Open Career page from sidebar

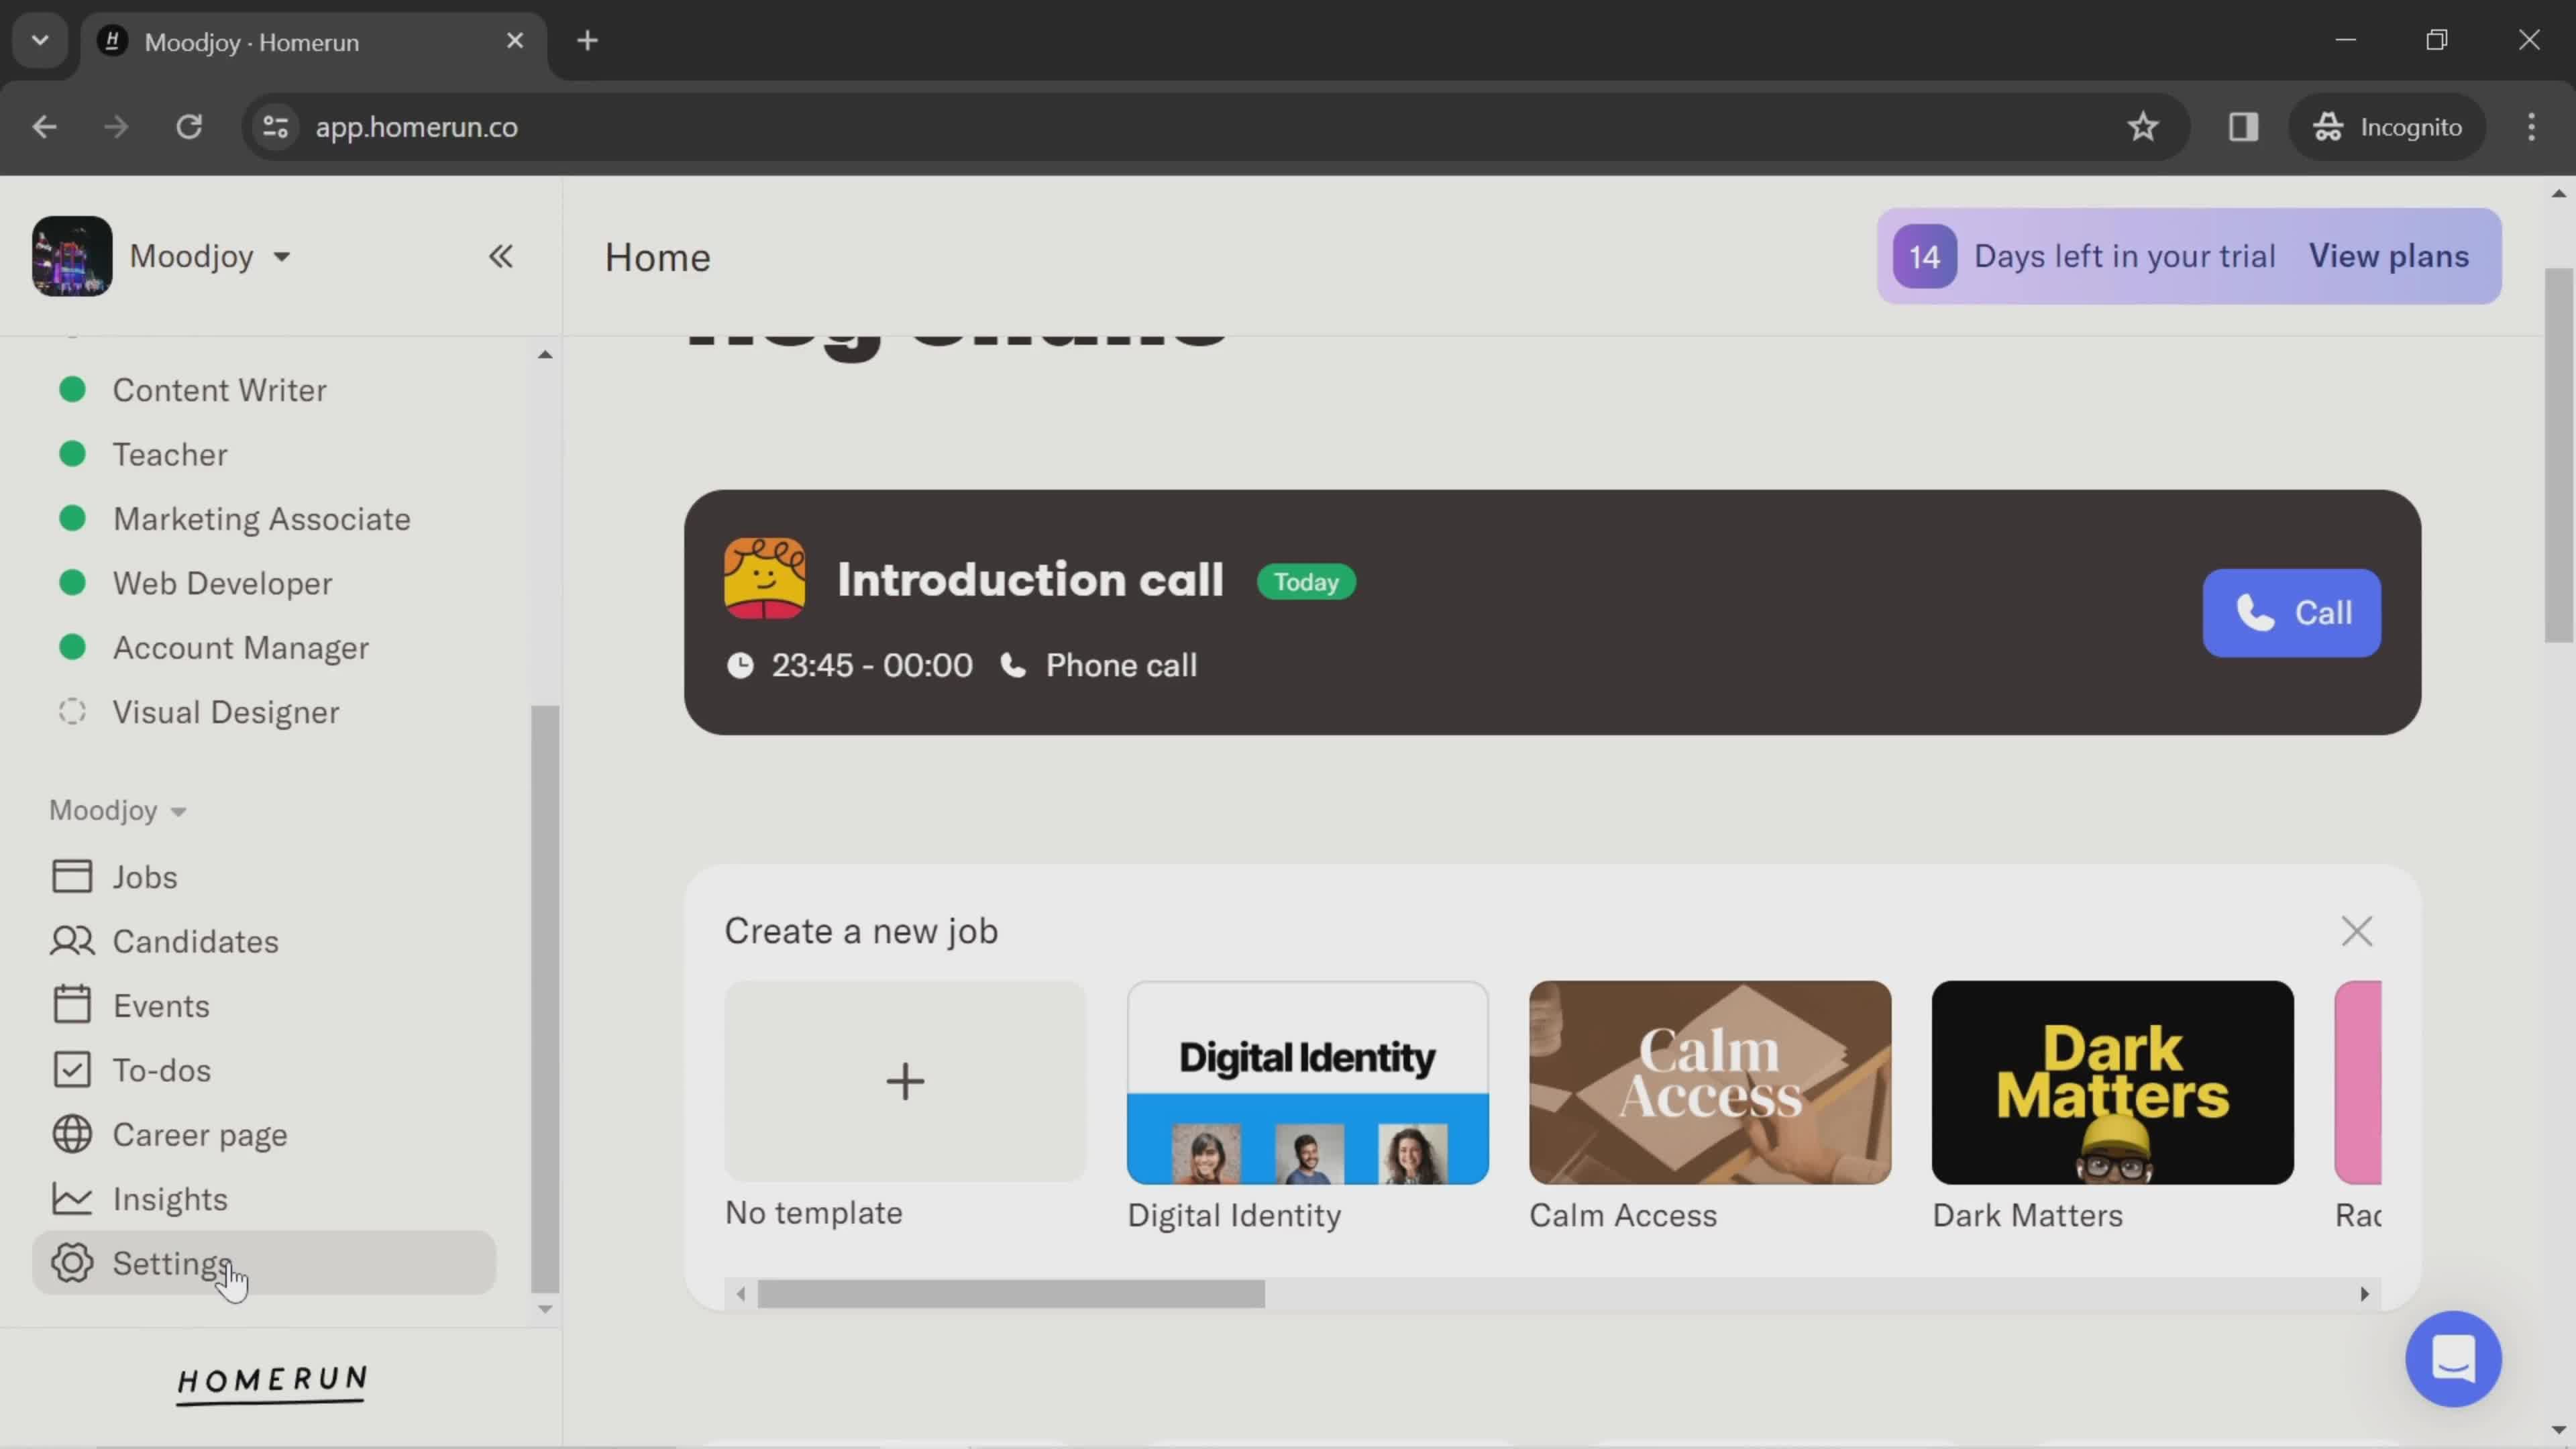[x=200, y=1134]
